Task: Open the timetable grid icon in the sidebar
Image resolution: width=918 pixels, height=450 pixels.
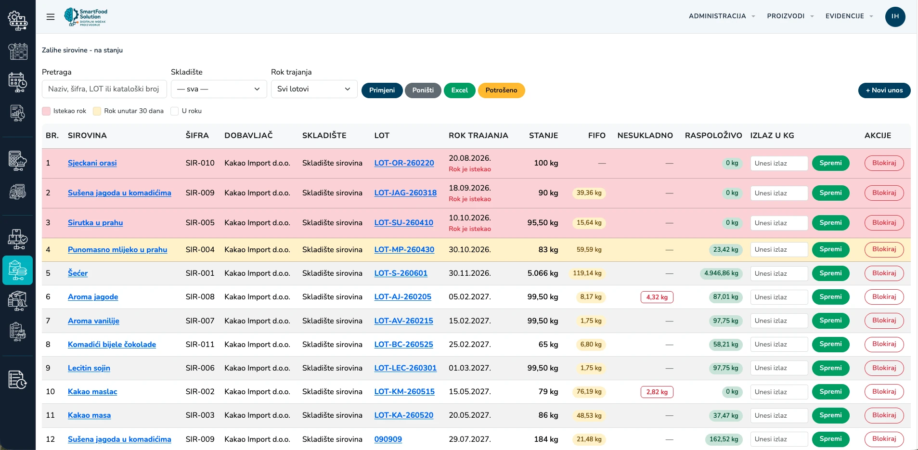Action: tap(18, 51)
